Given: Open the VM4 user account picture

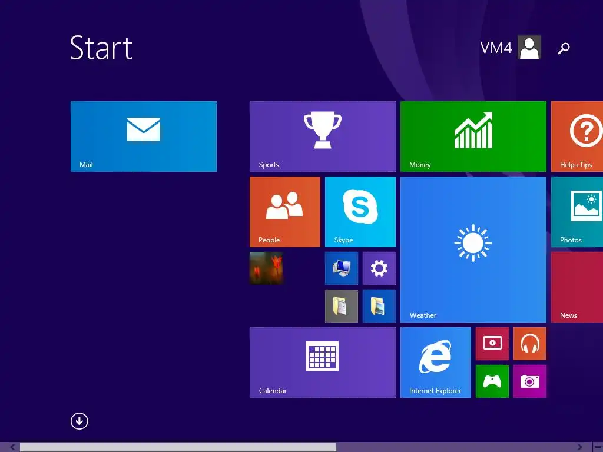Looking at the screenshot, I should tap(529, 47).
